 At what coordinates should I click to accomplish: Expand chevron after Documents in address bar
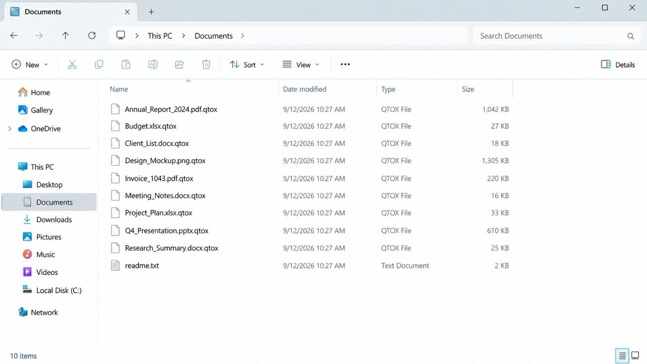[243, 36]
